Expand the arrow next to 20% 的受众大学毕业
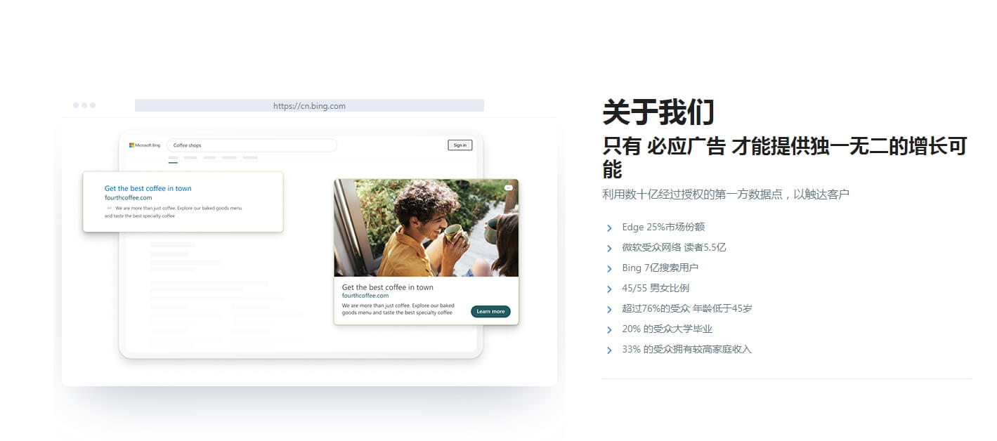997x441 pixels. [609, 330]
